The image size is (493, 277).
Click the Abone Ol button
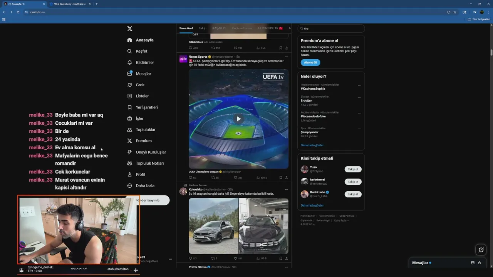(x=310, y=62)
